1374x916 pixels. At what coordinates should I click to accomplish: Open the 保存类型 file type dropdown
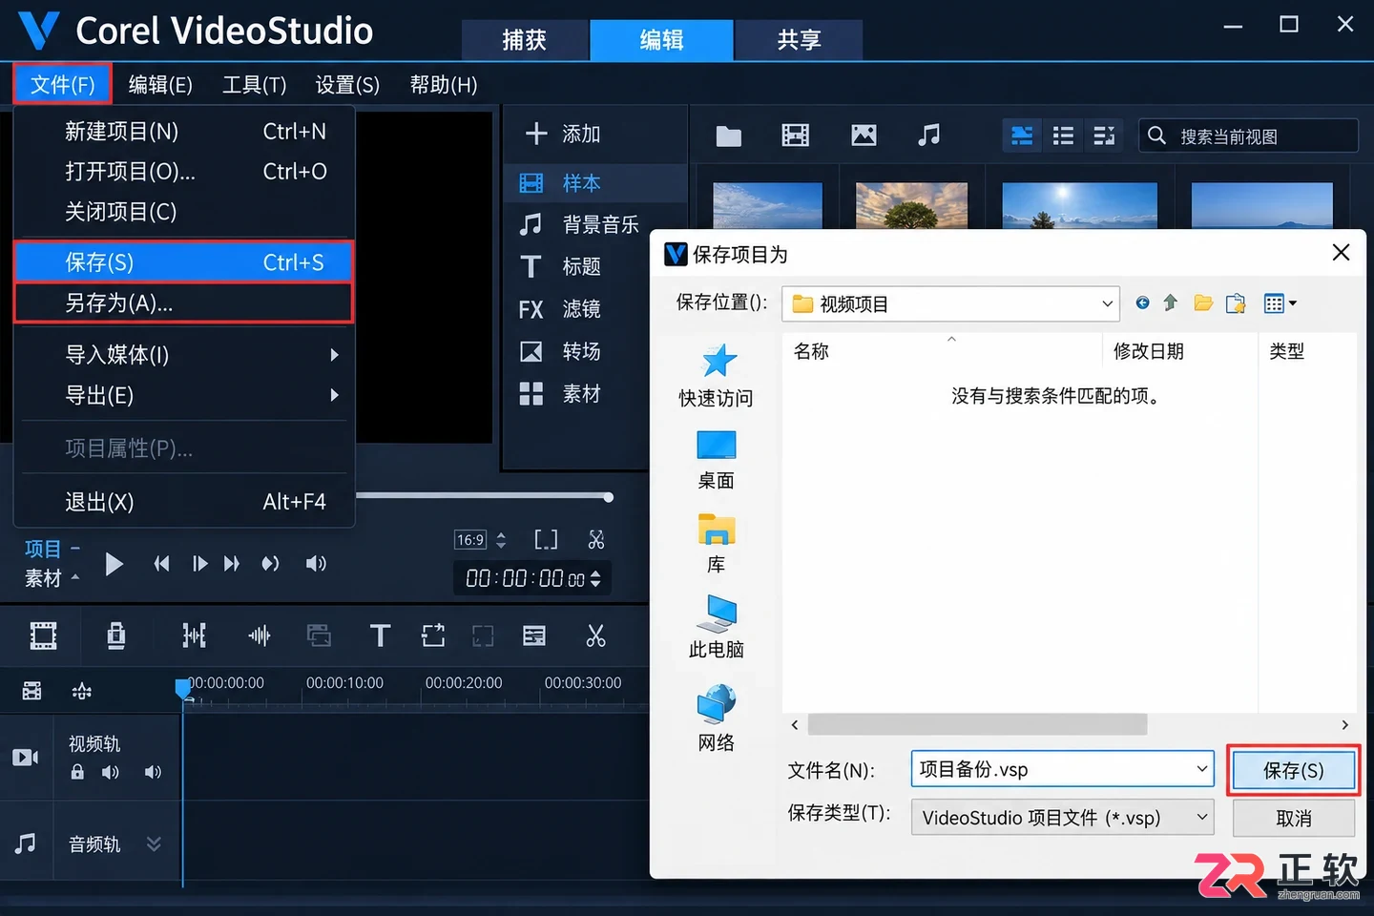tap(1062, 817)
